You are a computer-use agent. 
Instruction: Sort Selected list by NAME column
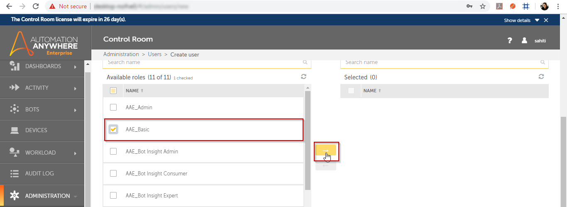pos(372,91)
